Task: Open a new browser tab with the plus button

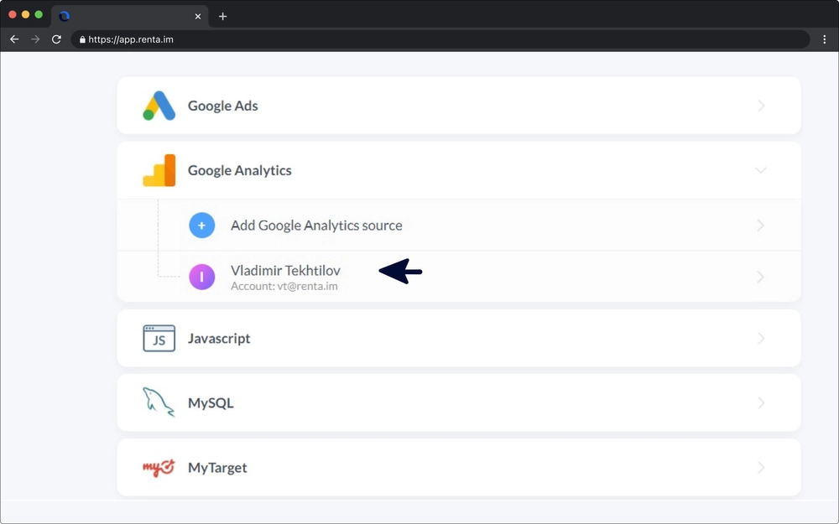Action: (222, 17)
